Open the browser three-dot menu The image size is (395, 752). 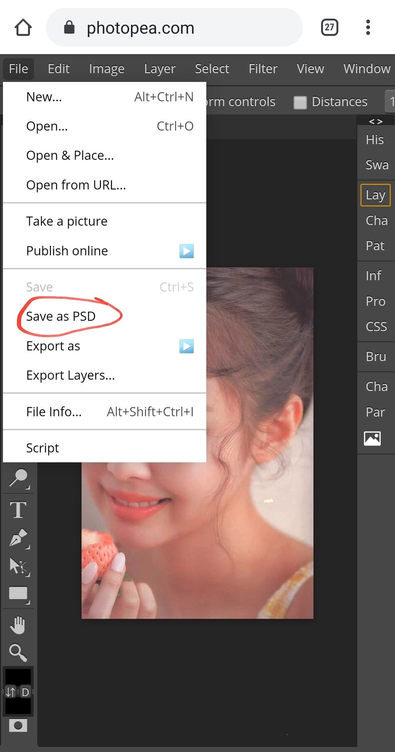tap(368, 27)
